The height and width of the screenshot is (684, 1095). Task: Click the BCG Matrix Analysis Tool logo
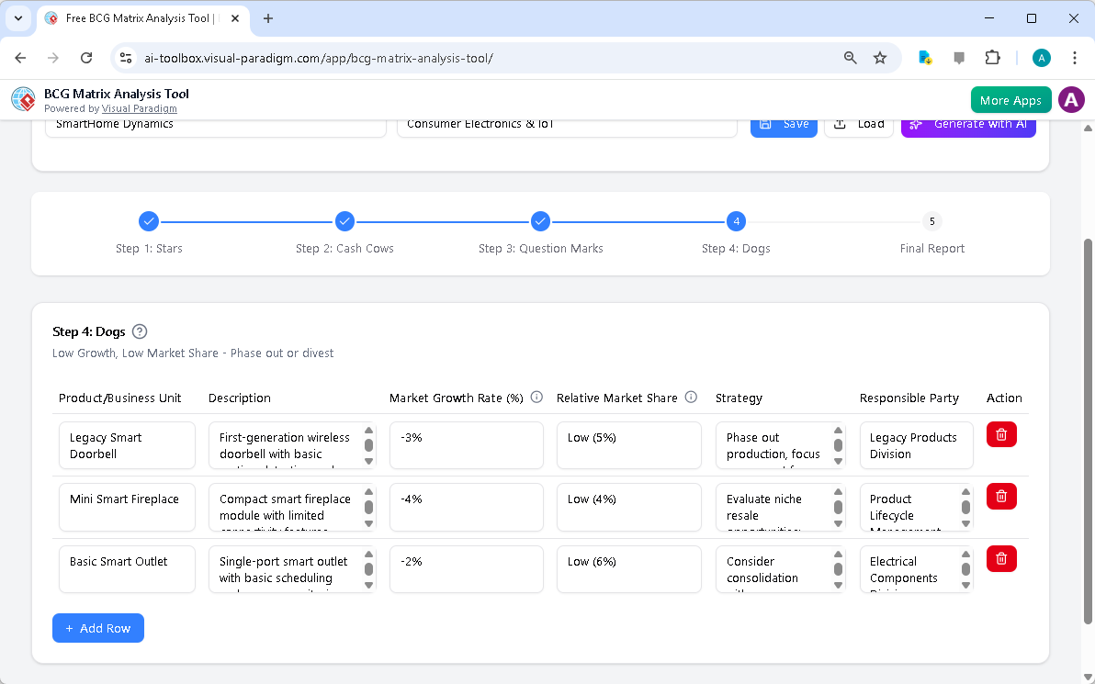pyautogui.click(x=22, y=99)
